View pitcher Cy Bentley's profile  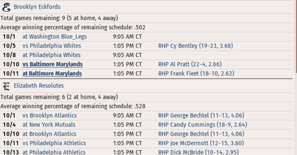pyautogui.click(x=196, y=46)
